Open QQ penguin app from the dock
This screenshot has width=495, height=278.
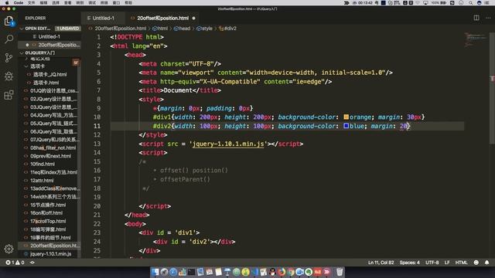tap(272, 272)
